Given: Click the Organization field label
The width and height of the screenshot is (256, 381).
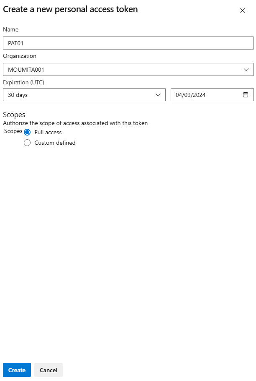Looking at the screenshot, I should tap(20, 56).
